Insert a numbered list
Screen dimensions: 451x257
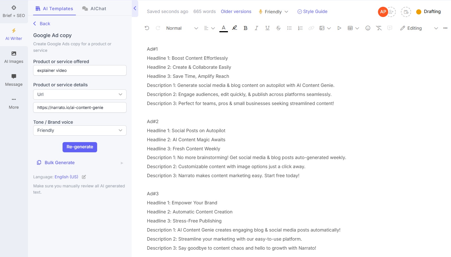[x=300, y=28]
